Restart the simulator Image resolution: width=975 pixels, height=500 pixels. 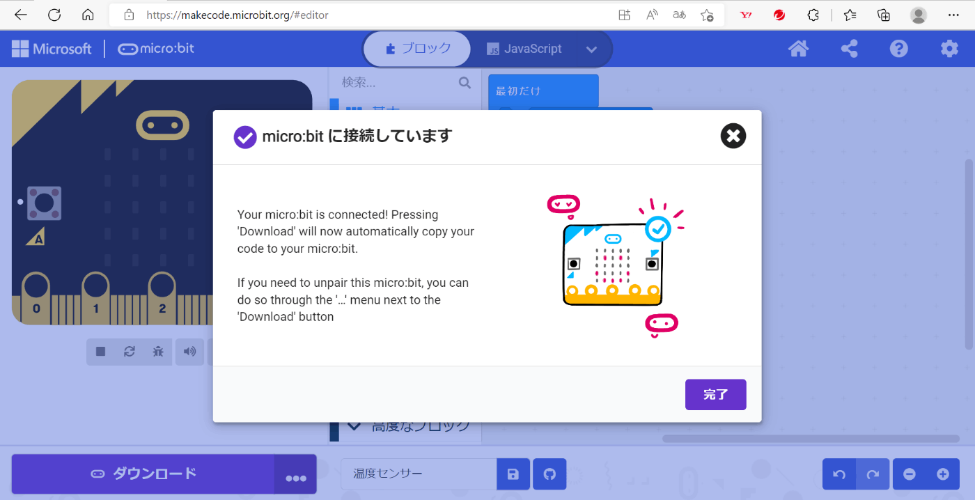[x=130, y=352]
